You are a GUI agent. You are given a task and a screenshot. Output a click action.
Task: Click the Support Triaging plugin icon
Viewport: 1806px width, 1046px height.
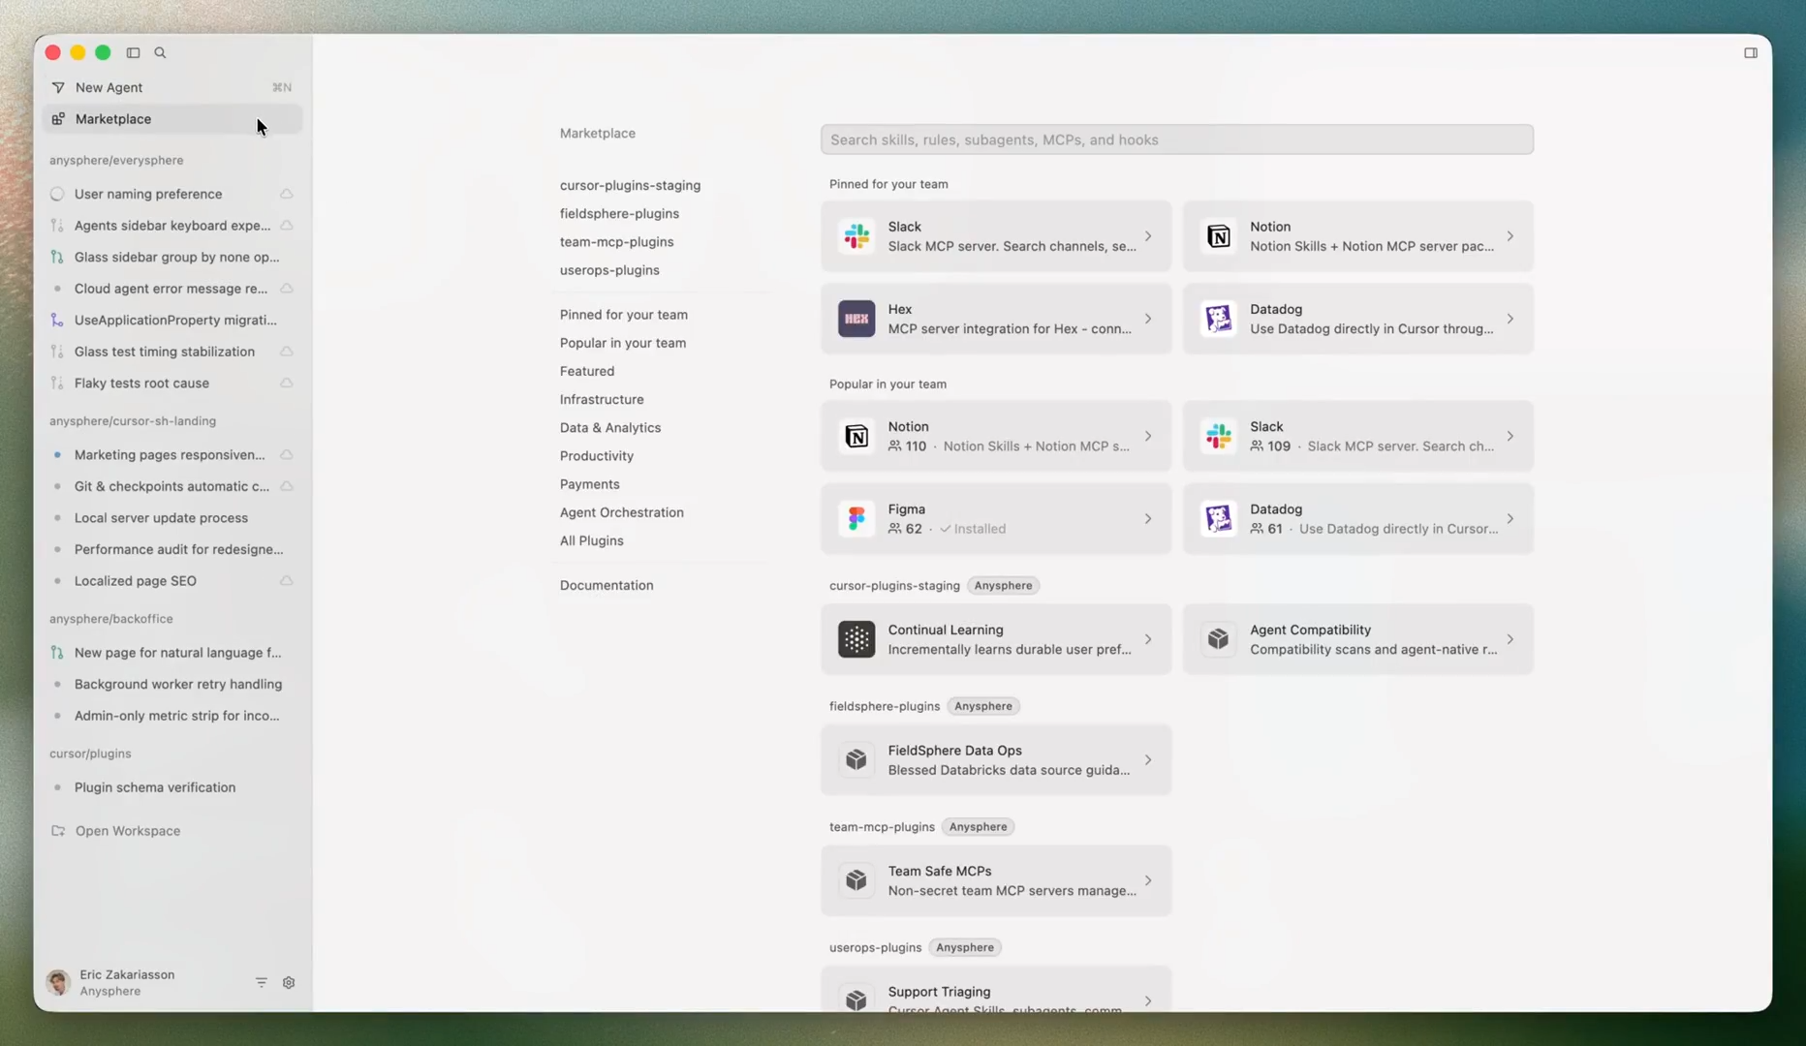(856, 1000)
